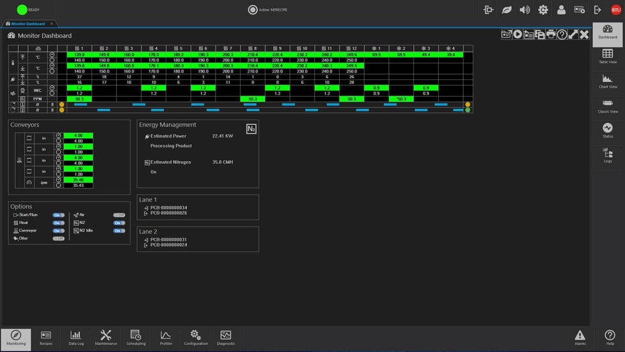Open the Alarms warning icon
Image resolution: width=625 pixels, height=352 pixels.
pyautogui.click(x=580, y=337)
